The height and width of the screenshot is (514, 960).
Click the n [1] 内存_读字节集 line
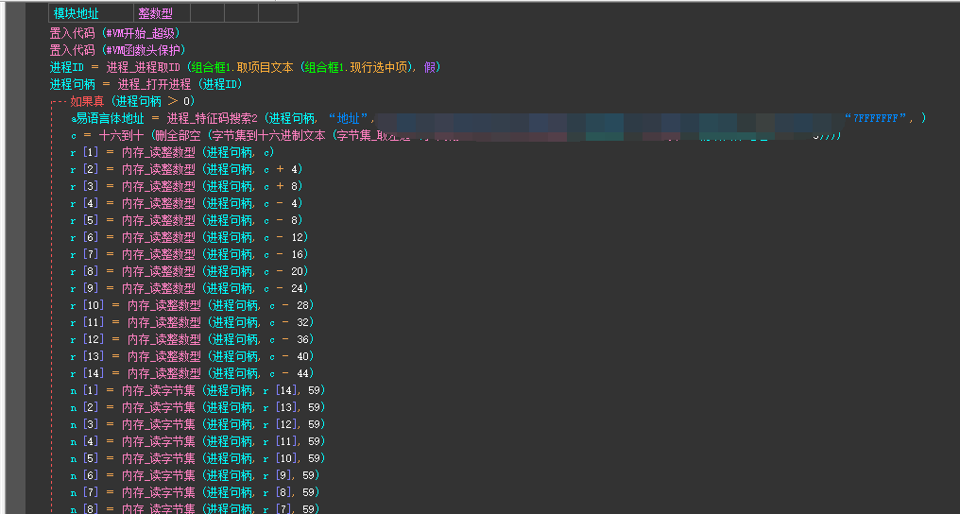pos(198,390)
